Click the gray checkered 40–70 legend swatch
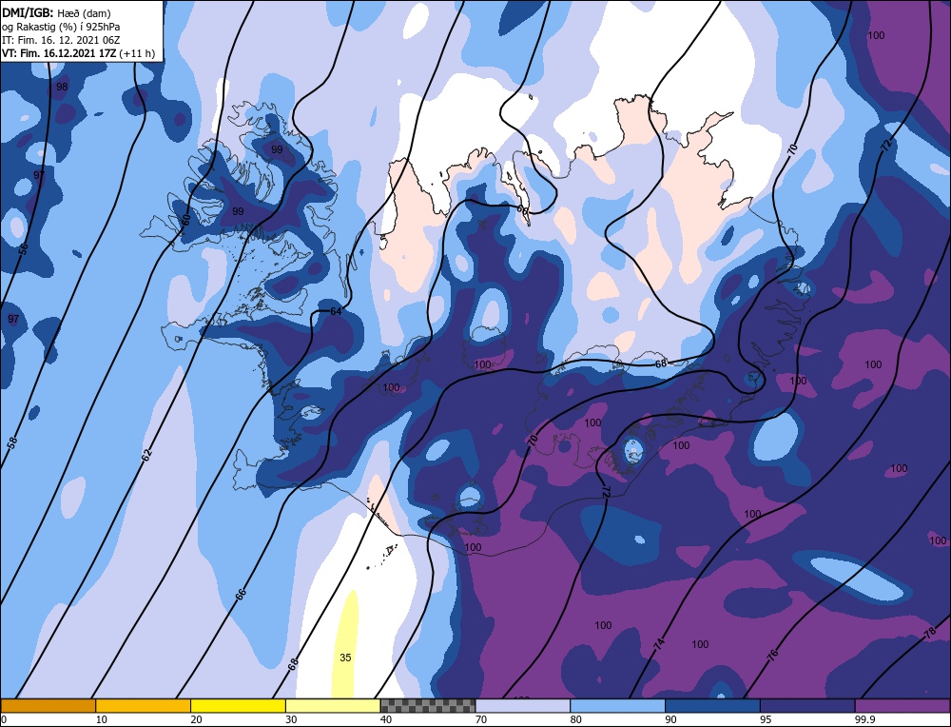The height and width of the screenshot is (727, 951). point(428,705)
